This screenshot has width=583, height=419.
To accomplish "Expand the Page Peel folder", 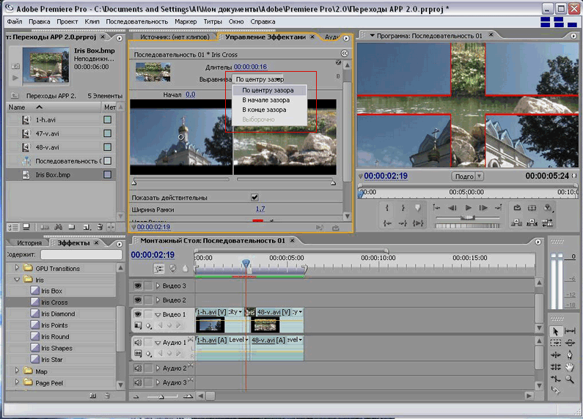I will (x=17, y=382).
